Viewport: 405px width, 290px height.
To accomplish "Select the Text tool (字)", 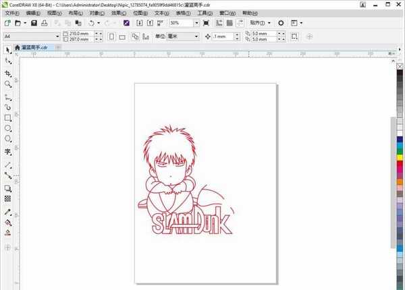I will tap(8, 152).
